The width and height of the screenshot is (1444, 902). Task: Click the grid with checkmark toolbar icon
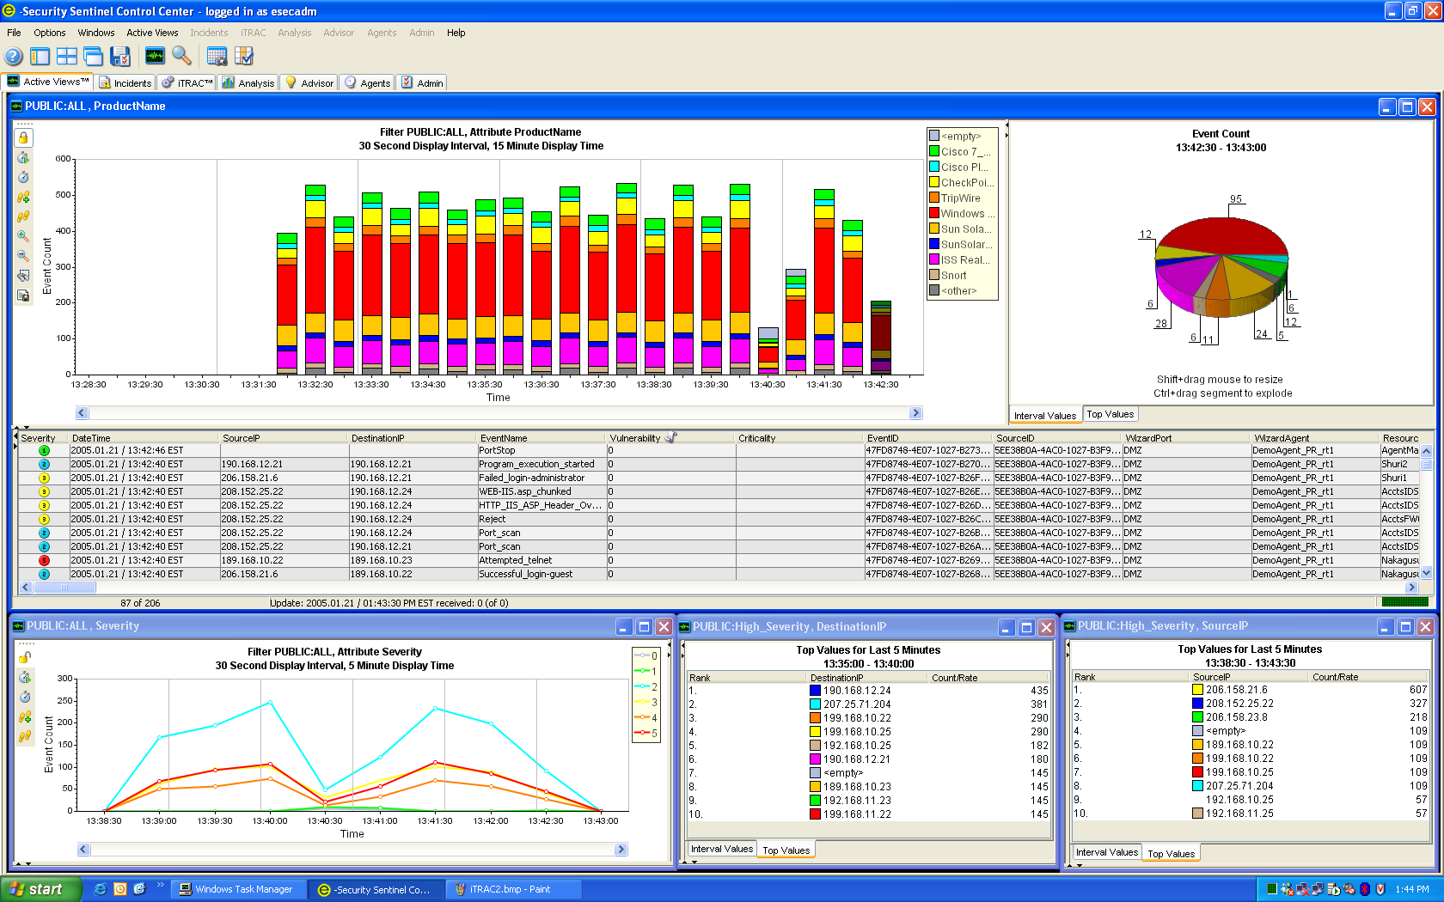(x=244, y=57)
